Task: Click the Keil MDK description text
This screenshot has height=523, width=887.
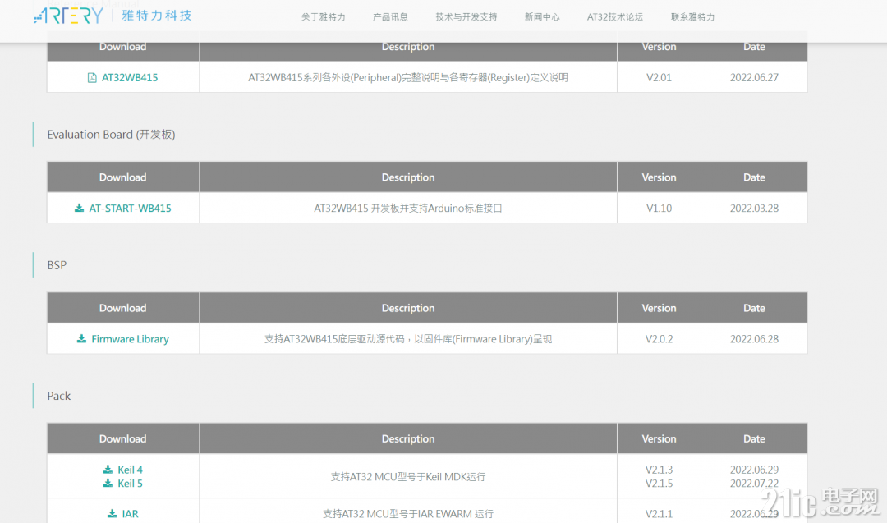Action: (408, 477)
